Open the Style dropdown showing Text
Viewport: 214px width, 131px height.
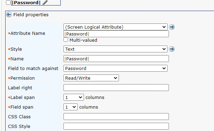point(115,49)
